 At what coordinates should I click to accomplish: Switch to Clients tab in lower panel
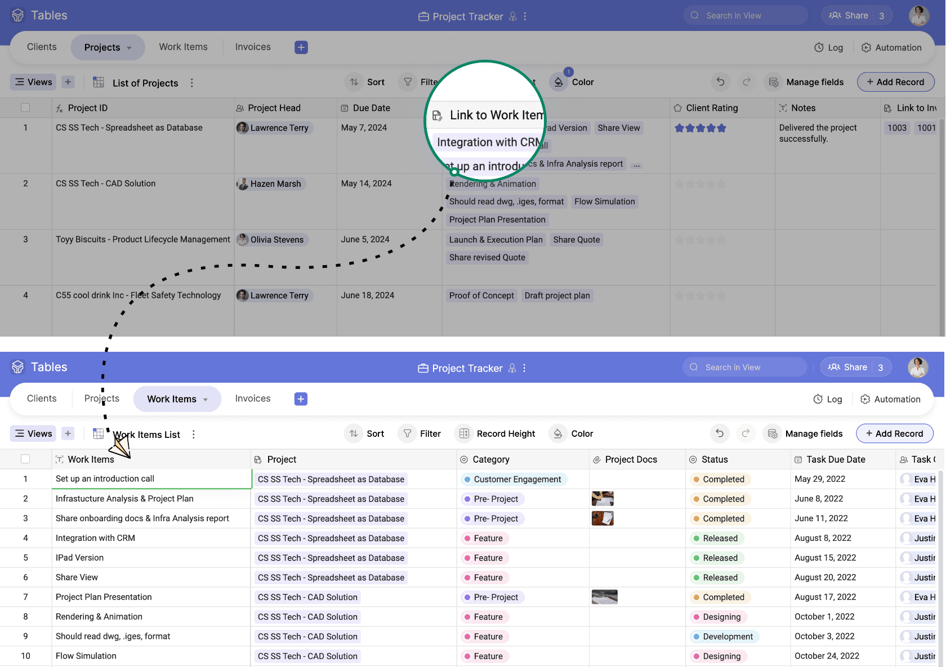point(42,399)
